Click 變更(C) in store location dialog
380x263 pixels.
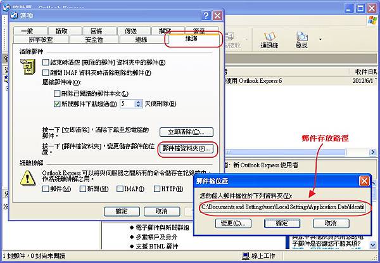[x=233, y=223]
